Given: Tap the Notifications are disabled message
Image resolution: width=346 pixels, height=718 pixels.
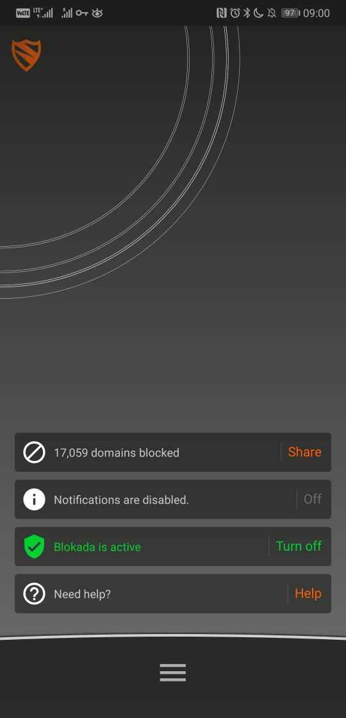Looking at the screenshot, I should click(x=121, y=500).
